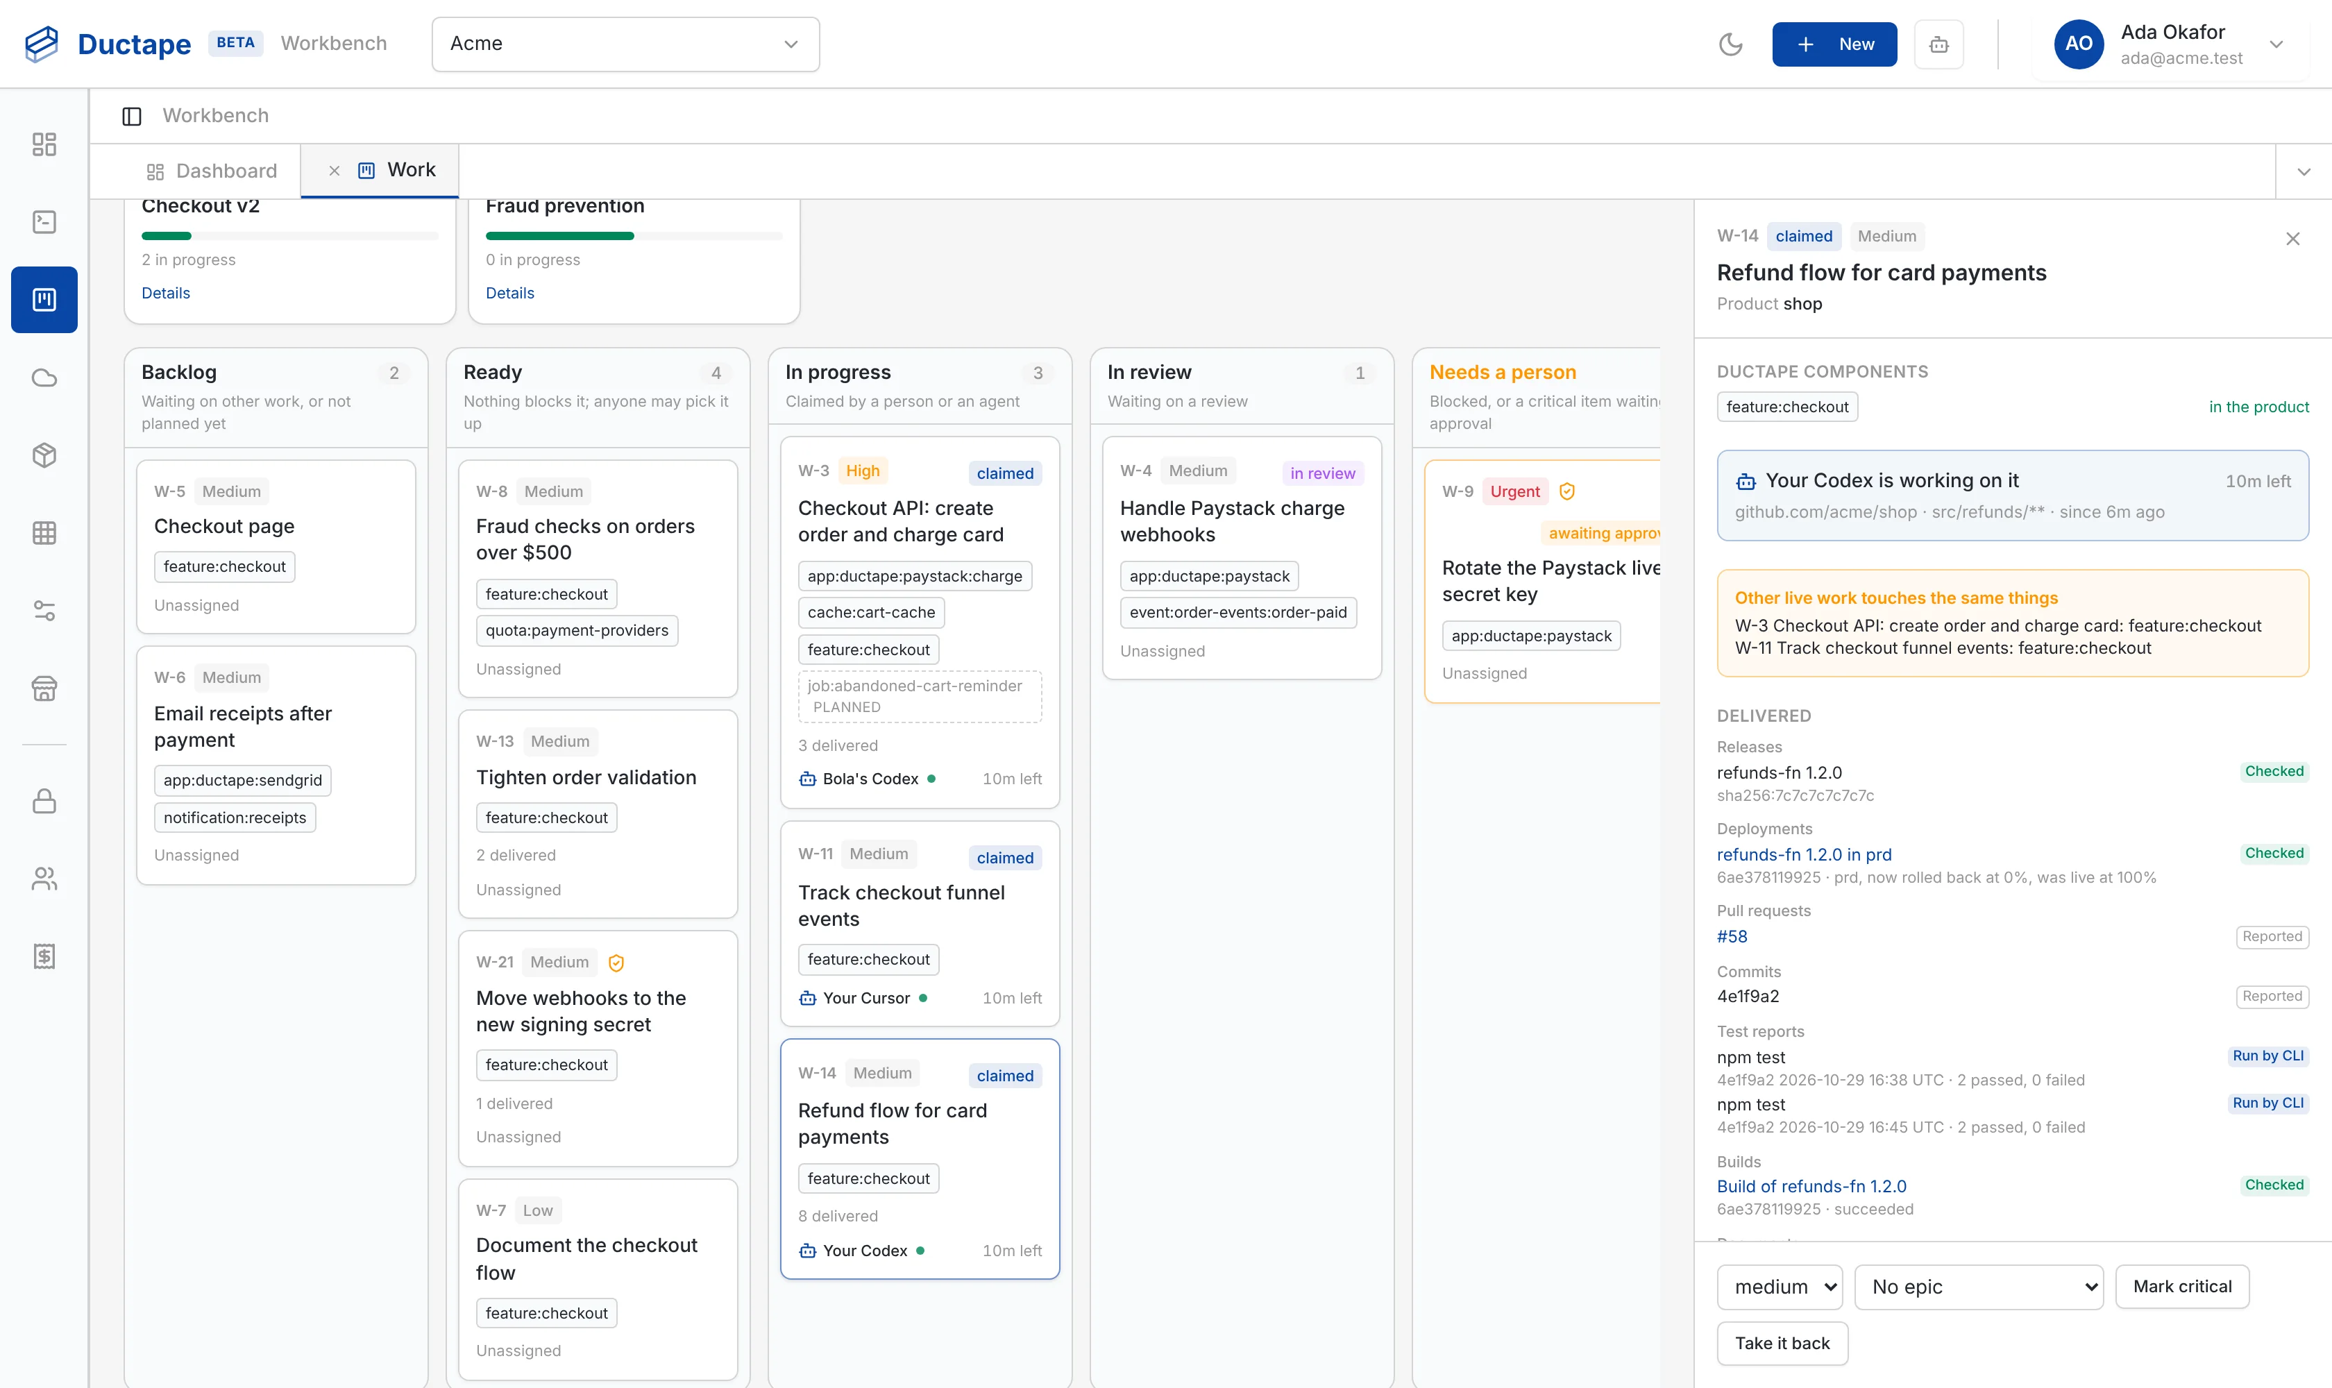Open the No epic dropdown
The image size is (2332, 1388).
1979,1287
